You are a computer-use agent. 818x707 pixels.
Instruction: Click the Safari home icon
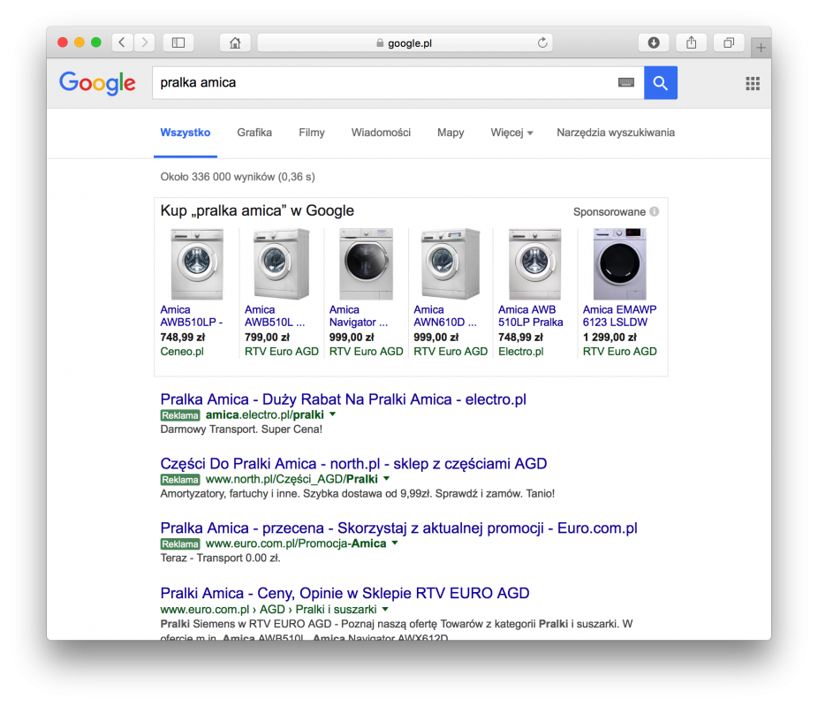pos(235,42)
